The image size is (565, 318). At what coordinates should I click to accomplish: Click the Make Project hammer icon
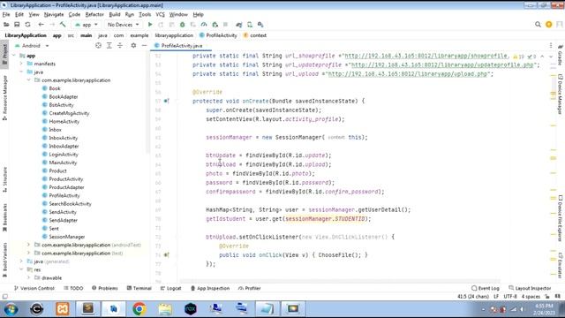pos(63,25)
